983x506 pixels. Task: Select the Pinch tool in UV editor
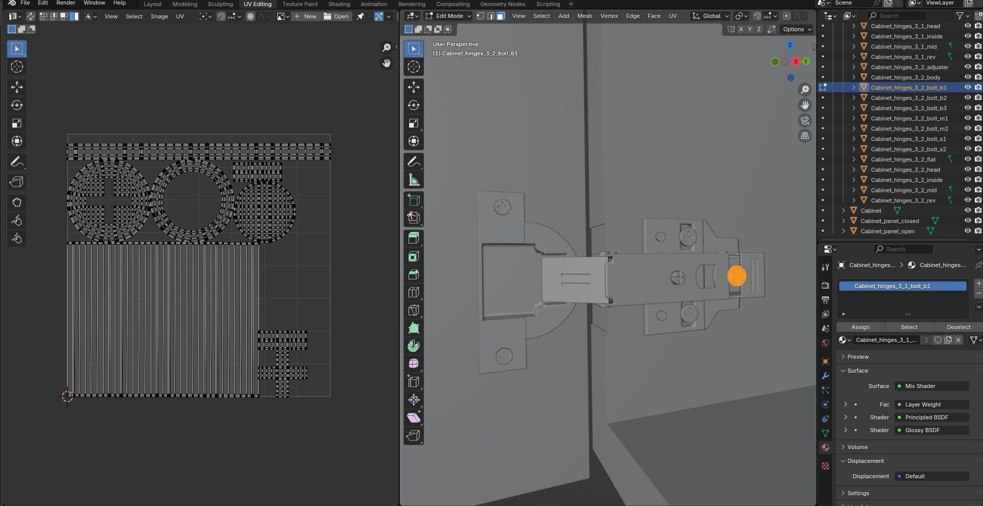(x=17, y=238)
